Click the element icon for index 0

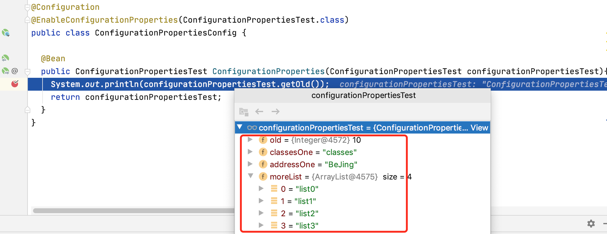tap(274, 189)
